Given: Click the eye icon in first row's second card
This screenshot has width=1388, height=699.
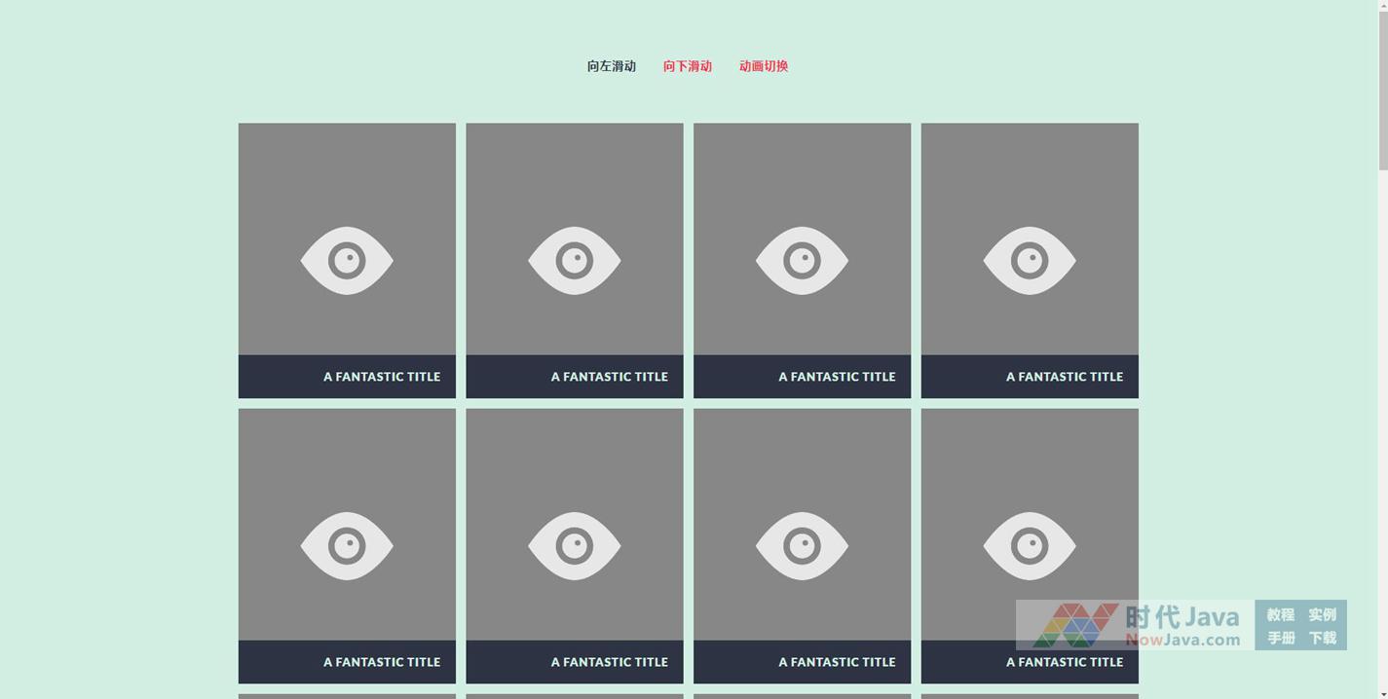Looking at the screenshot, I should (575, 261).
